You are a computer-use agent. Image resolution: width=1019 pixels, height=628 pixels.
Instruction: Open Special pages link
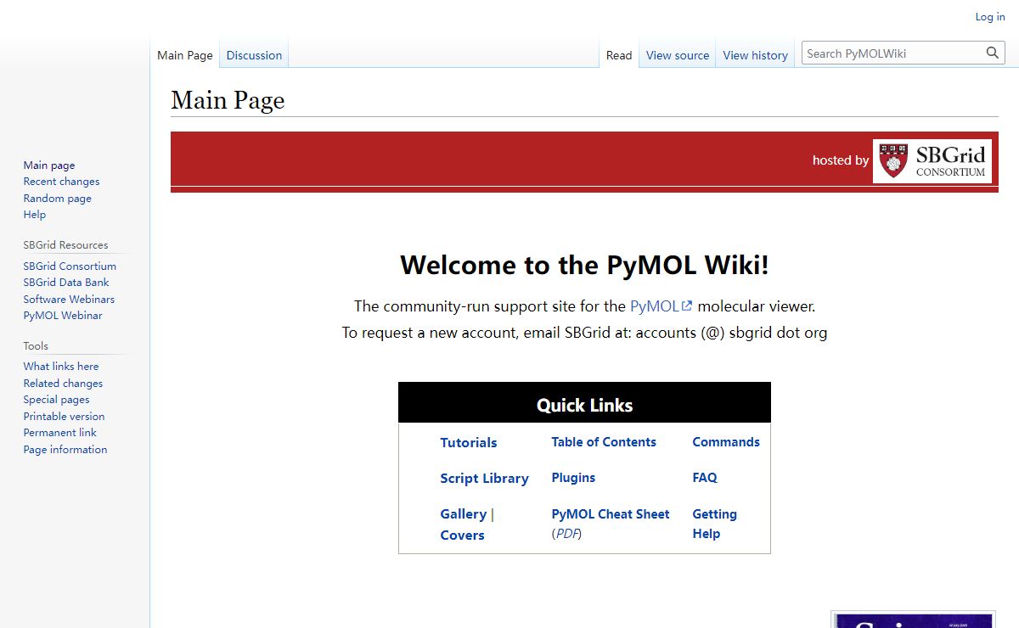[x=56, y=400]
